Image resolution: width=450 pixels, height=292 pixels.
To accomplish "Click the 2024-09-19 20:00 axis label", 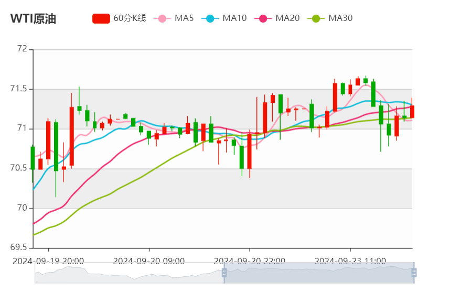I will 48,261.
